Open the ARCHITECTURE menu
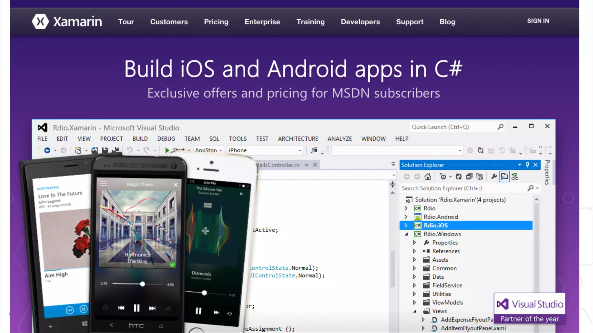Viewport: 593px width, 333px height. point(298,139)
